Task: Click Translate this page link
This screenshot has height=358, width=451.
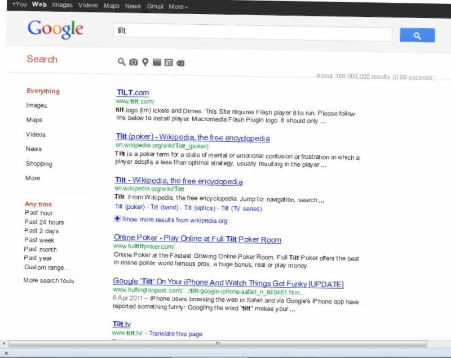Action: pos(176,334)
